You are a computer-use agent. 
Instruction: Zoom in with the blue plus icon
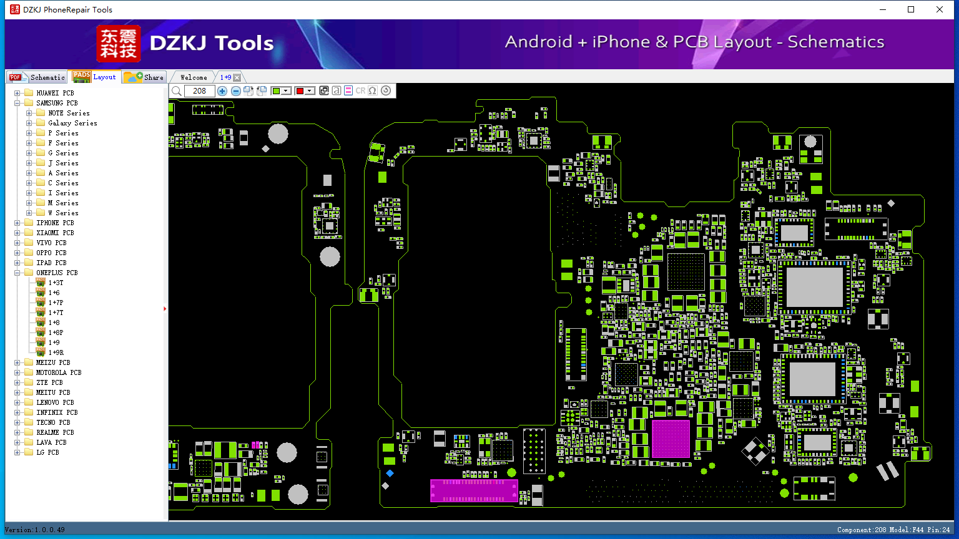point(222,91)
